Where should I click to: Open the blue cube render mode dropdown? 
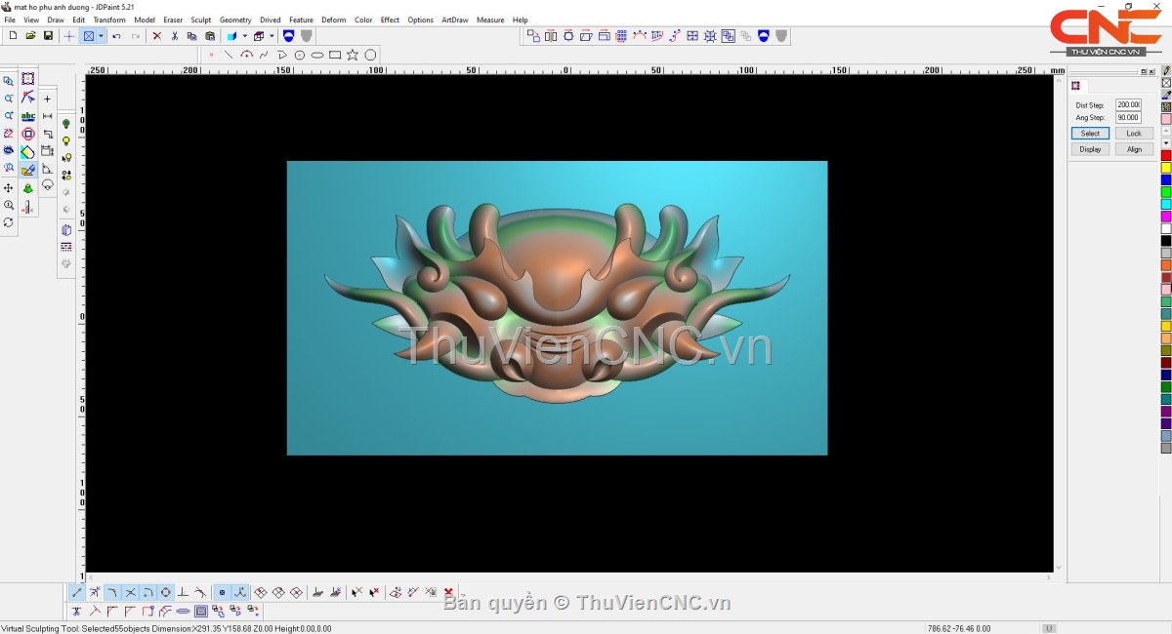(x=245, y=36)
